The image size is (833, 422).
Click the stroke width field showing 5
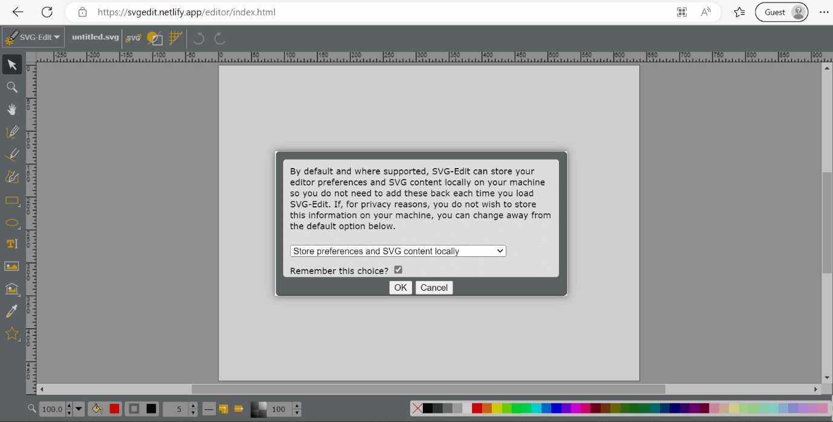(176, 409)
